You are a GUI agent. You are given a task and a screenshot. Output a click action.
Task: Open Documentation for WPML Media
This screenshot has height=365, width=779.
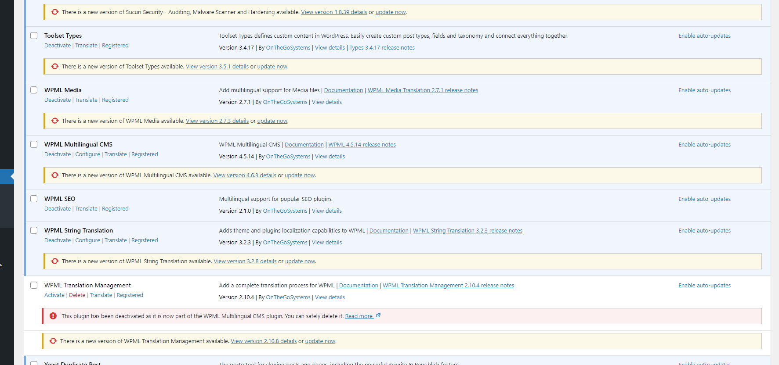[344, 90]
